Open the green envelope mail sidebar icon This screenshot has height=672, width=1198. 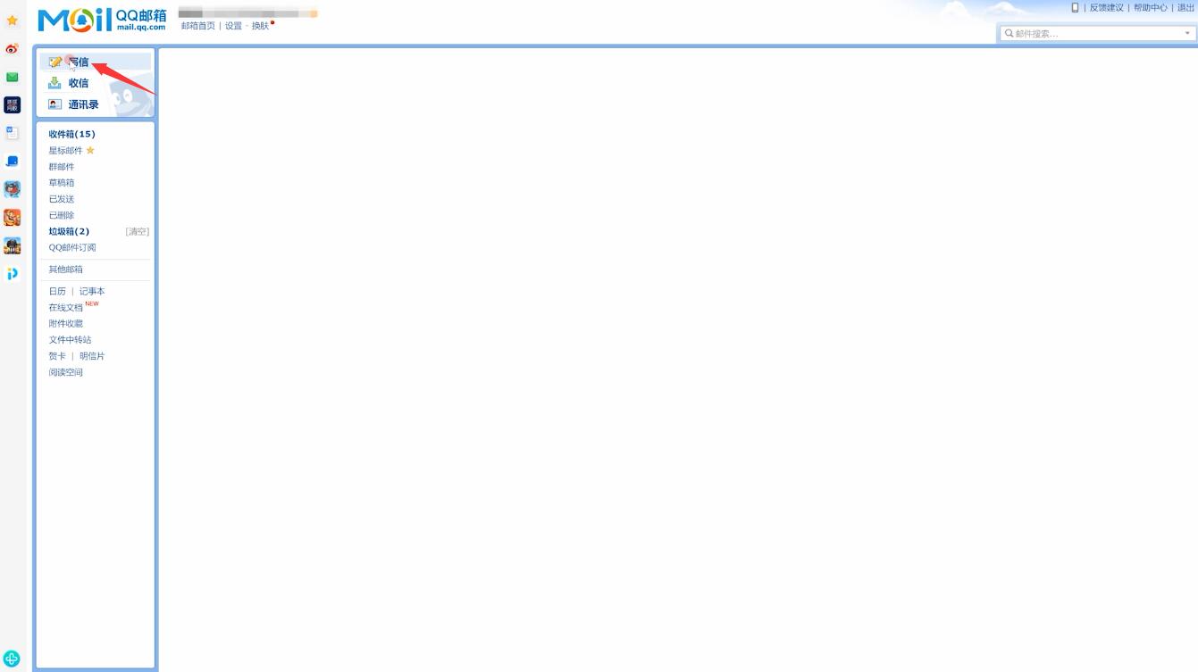[x=13, y=77]
